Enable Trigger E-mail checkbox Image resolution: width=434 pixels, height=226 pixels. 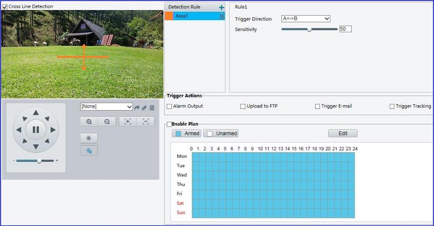pyautogui.click(x=318, y=106)
